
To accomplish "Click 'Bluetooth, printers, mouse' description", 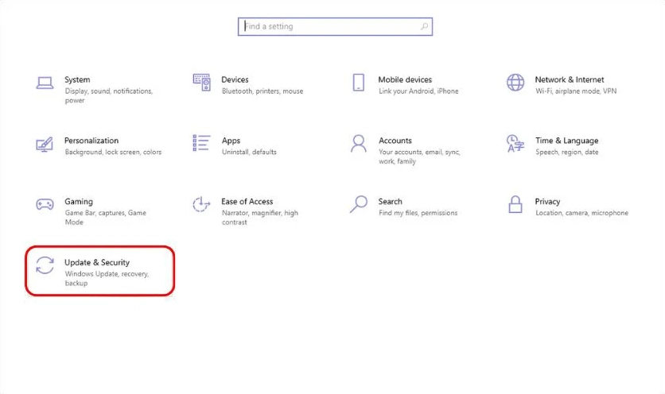I will 262,91.
